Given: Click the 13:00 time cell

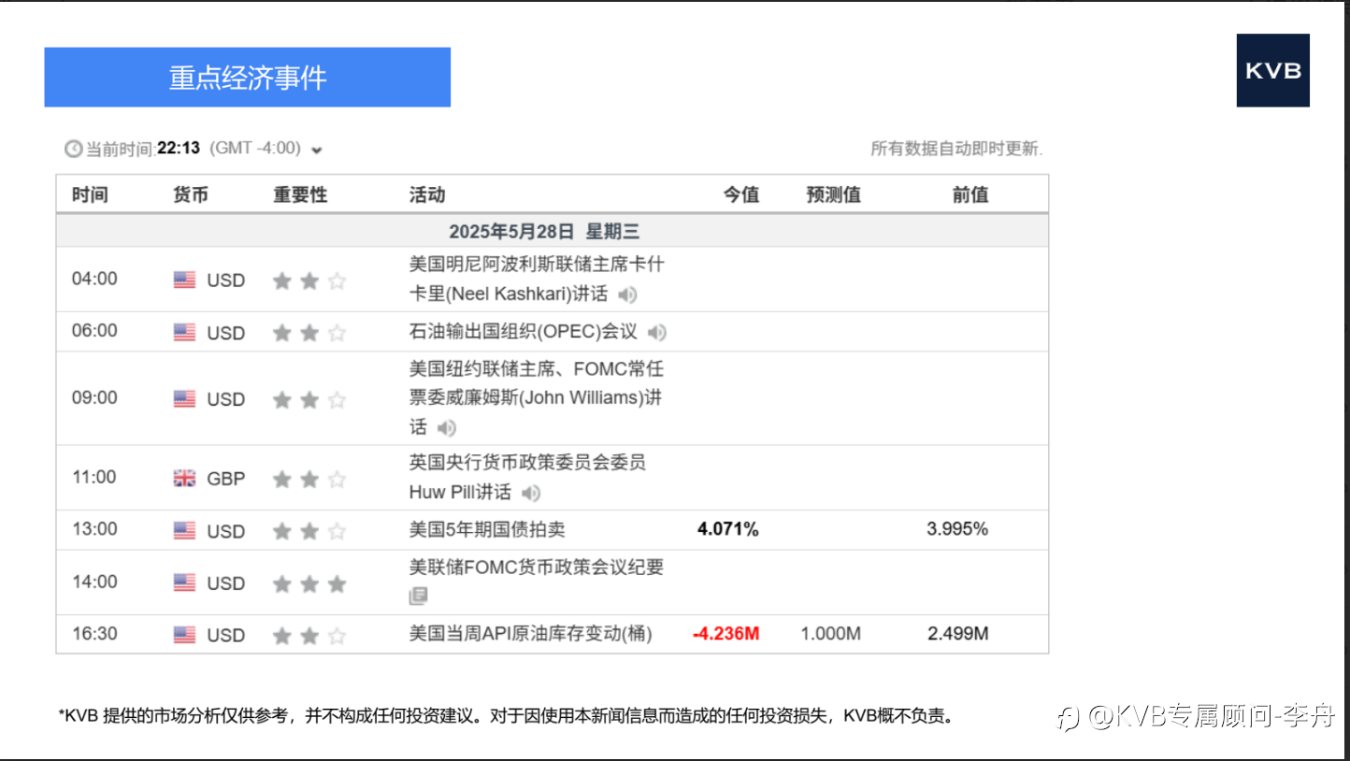Looking at the screenshot, I should 94,529.
